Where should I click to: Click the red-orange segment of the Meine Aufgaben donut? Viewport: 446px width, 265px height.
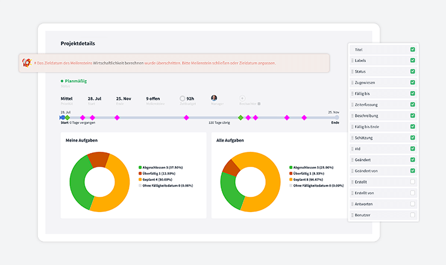99,159
